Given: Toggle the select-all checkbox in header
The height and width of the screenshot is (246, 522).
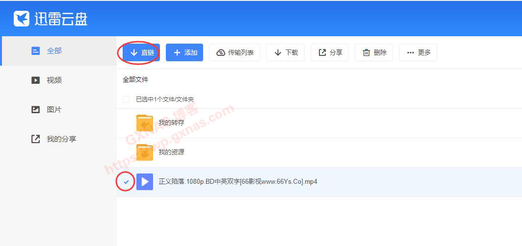Looking at the screenshot, I should 126,99.
